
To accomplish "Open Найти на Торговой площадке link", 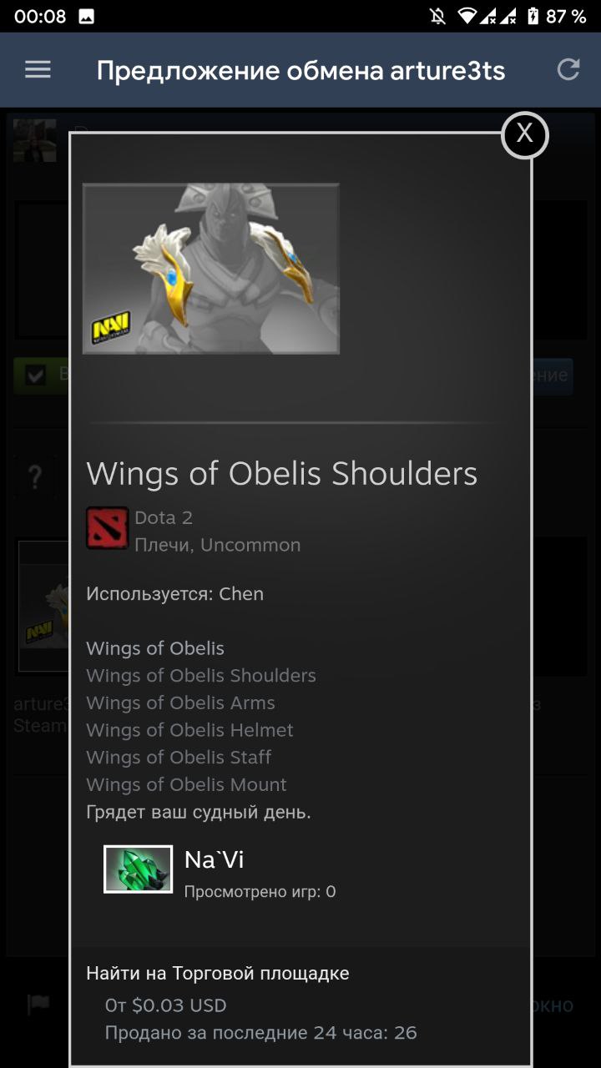I will click(218, 973).
